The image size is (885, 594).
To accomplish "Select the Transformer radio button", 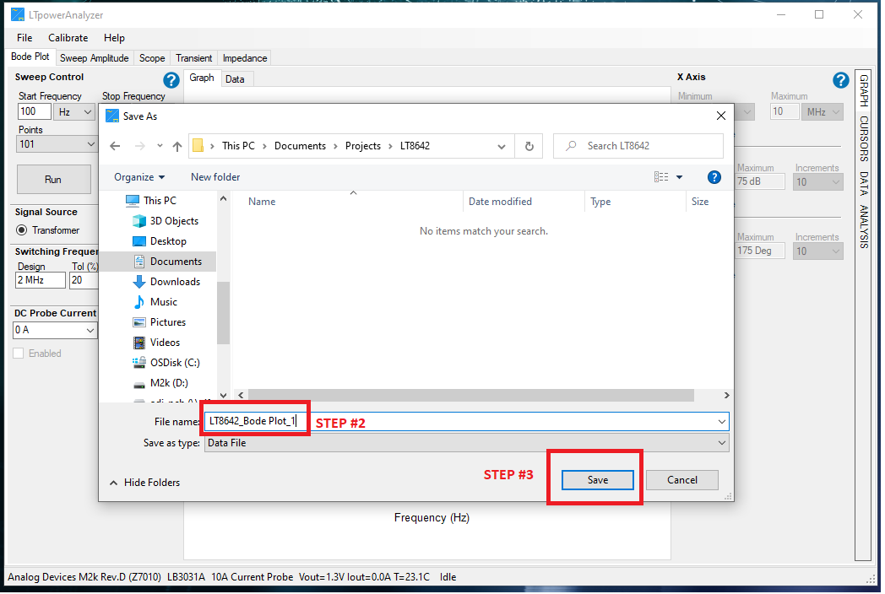I will (x=22, y=230).
